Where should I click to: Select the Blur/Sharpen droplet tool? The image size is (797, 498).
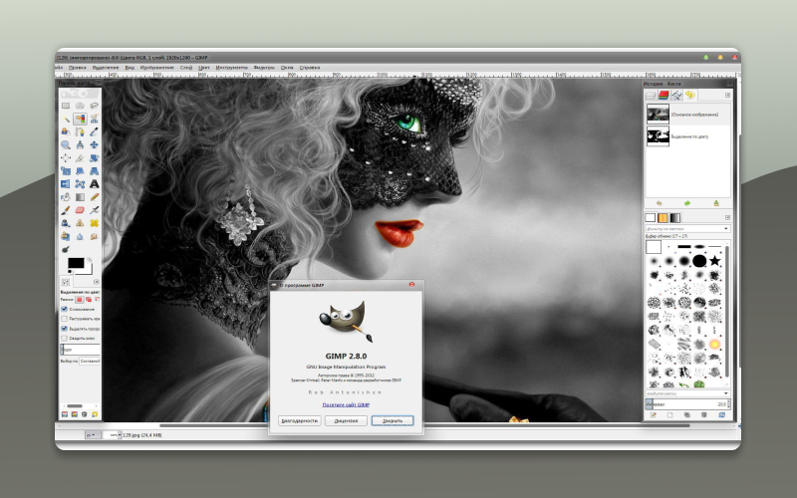click(x=80, y=236)
